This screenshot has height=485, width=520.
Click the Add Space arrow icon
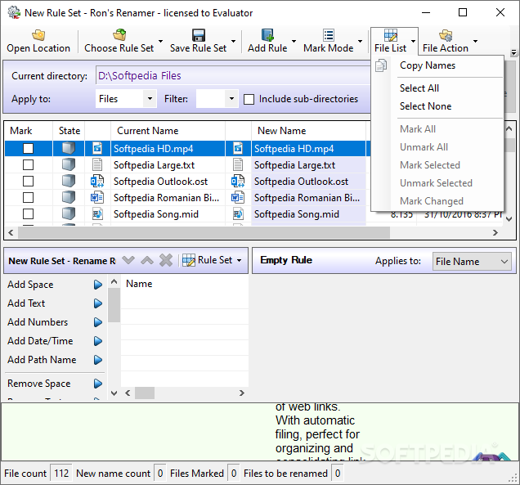98,285
